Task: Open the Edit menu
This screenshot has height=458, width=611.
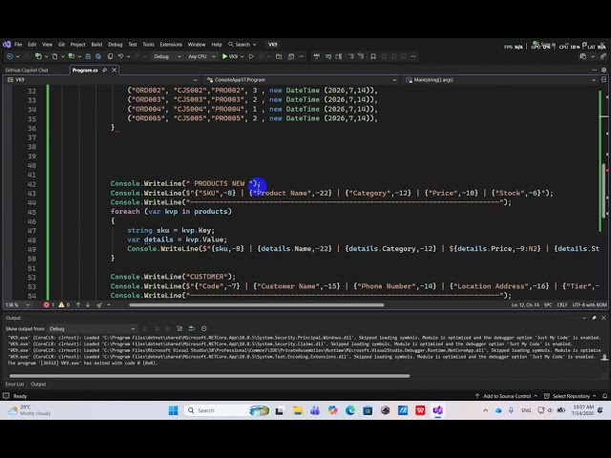Action: 32,45
